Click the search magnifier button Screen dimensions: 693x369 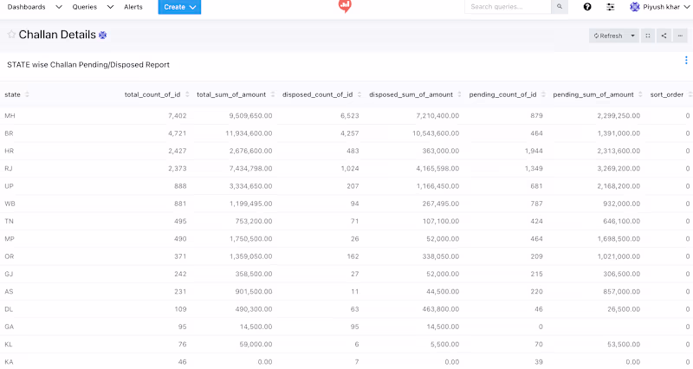click(x=560, y=7)
